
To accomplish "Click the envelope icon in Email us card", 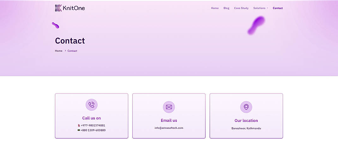I will click(169, 107).
